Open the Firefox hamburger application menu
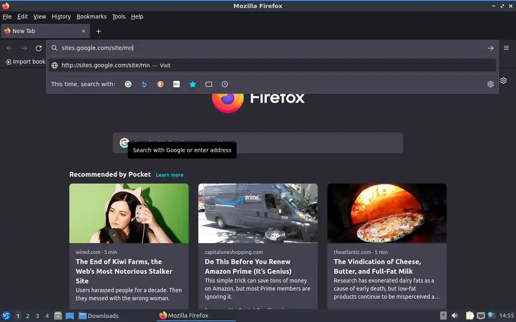The height and width of the screenshot is (322, 516). pyautogui.click(x=506, y=48)
